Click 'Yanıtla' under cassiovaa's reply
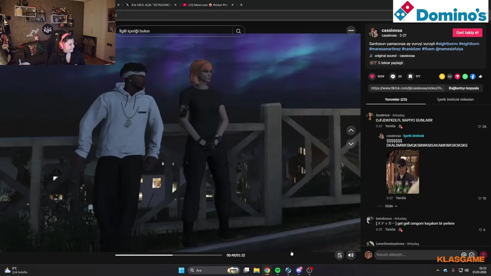Screen dimensions: 491x276 pos(401,198)
